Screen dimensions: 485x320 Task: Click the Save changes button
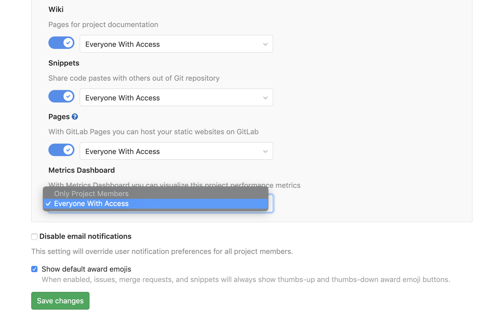[60, 300]
